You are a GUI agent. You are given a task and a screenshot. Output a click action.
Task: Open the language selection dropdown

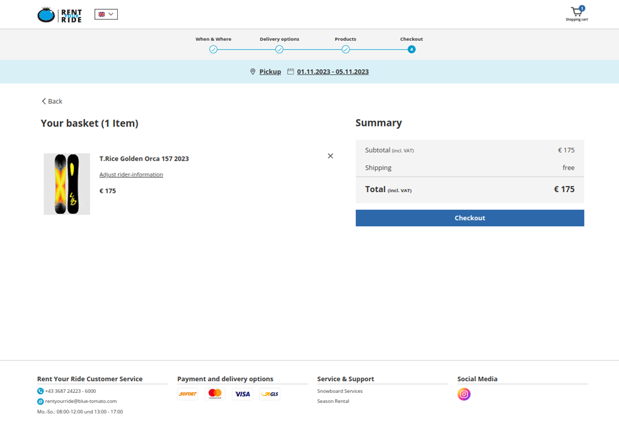pos(105,14)
